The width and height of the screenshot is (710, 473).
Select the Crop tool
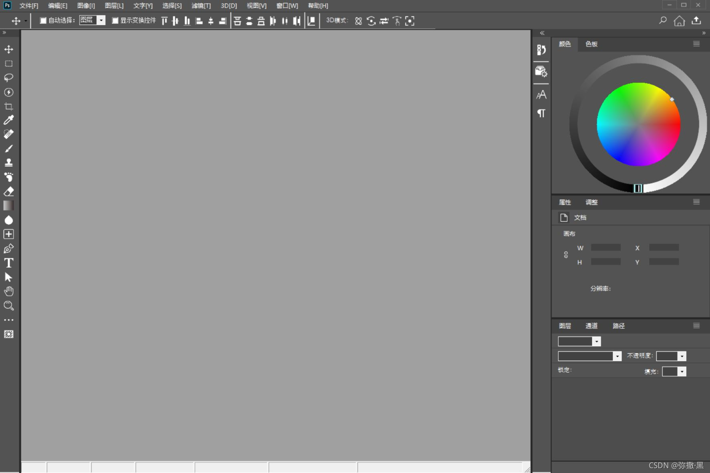[8, 106]
